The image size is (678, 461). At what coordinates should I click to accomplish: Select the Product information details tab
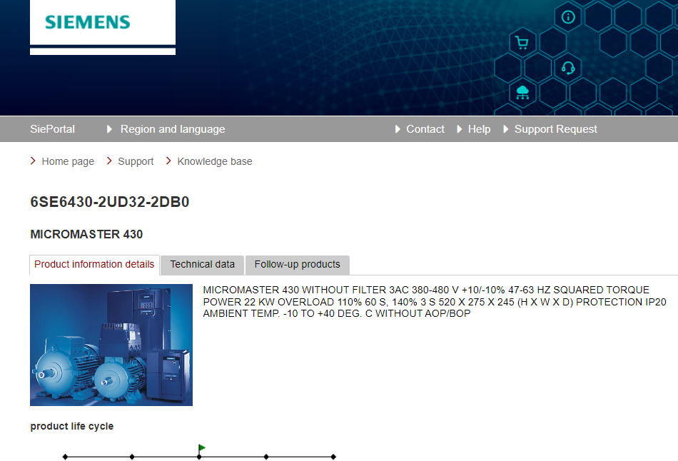point(94,265)
